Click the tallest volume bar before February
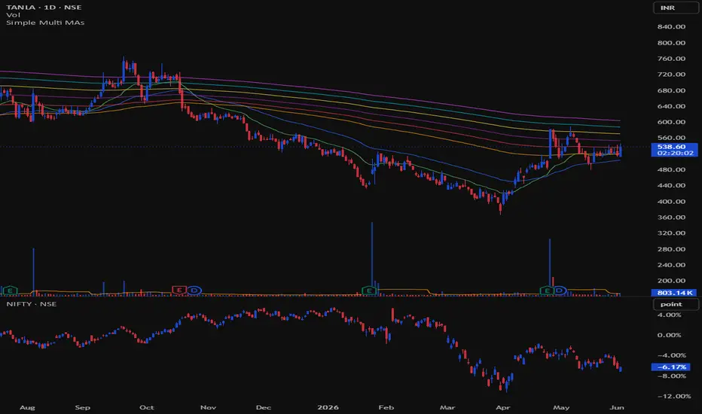 pos(371,259)
